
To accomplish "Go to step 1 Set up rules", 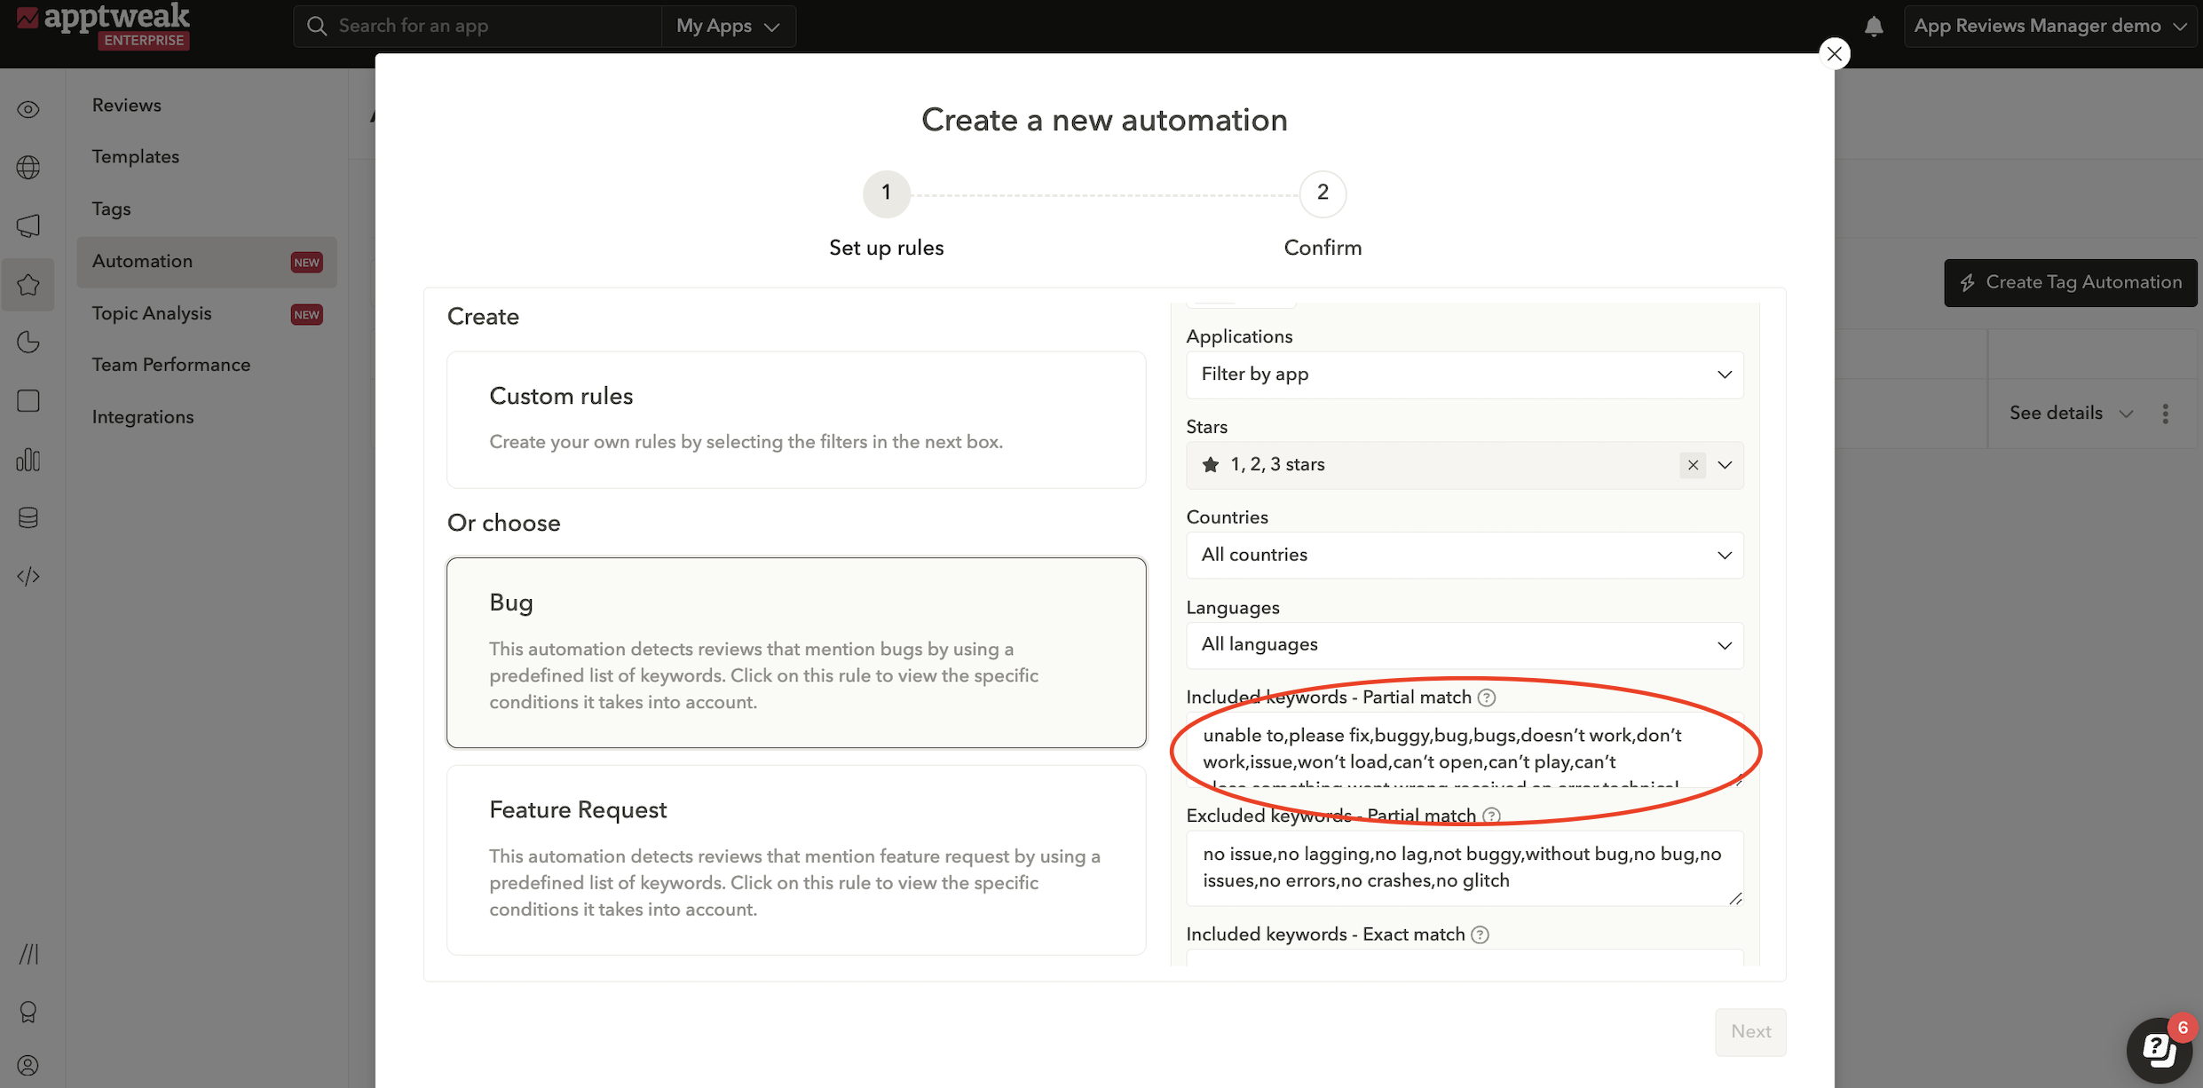I will [886, 193].
